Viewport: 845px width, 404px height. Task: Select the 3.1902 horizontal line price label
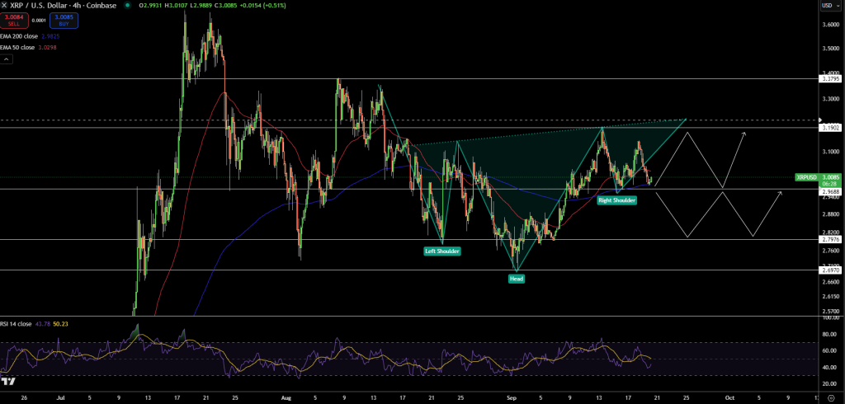click(828, 128)
